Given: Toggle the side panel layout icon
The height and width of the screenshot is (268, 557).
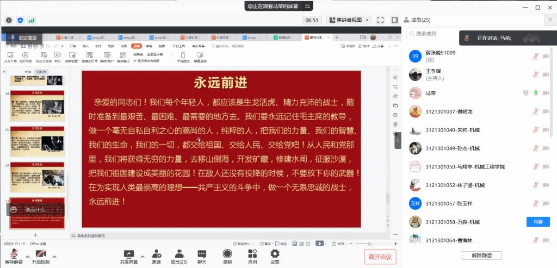Looking at the screenshot, I should pos(394,20).
